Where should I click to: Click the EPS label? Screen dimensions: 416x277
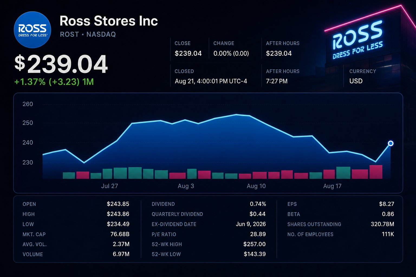[292, 204]
